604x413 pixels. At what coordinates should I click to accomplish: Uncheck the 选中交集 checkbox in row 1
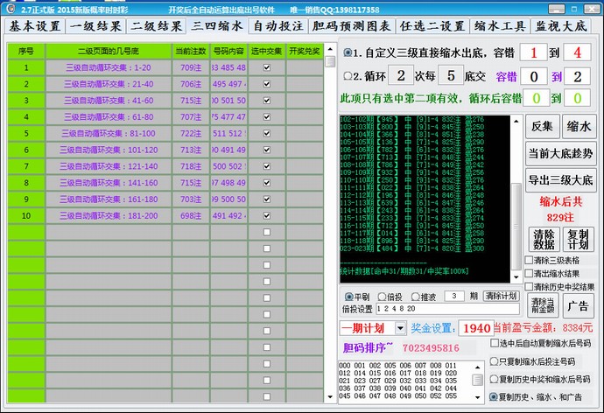coord(267,67)
